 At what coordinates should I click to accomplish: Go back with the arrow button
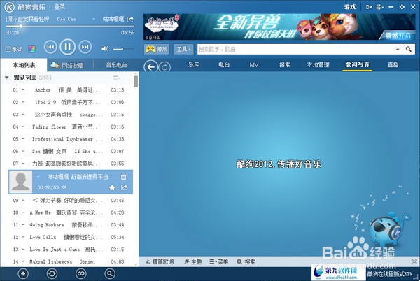tap(151, 67)
